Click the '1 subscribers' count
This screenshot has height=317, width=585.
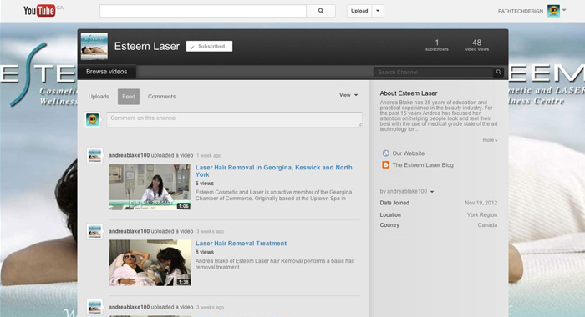point(437,45)
